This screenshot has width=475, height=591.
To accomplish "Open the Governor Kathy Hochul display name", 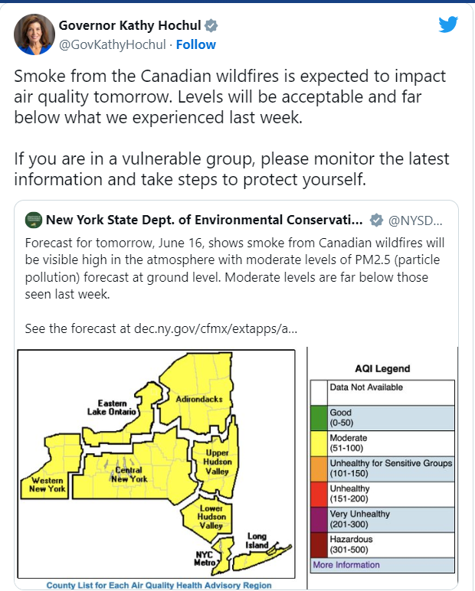I will pyautogui.click(x=129, y=25).
